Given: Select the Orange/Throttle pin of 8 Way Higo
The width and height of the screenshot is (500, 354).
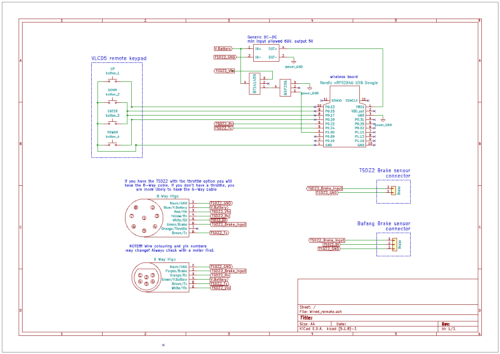Looking at the screenshot, I should (x=174, y=229).
